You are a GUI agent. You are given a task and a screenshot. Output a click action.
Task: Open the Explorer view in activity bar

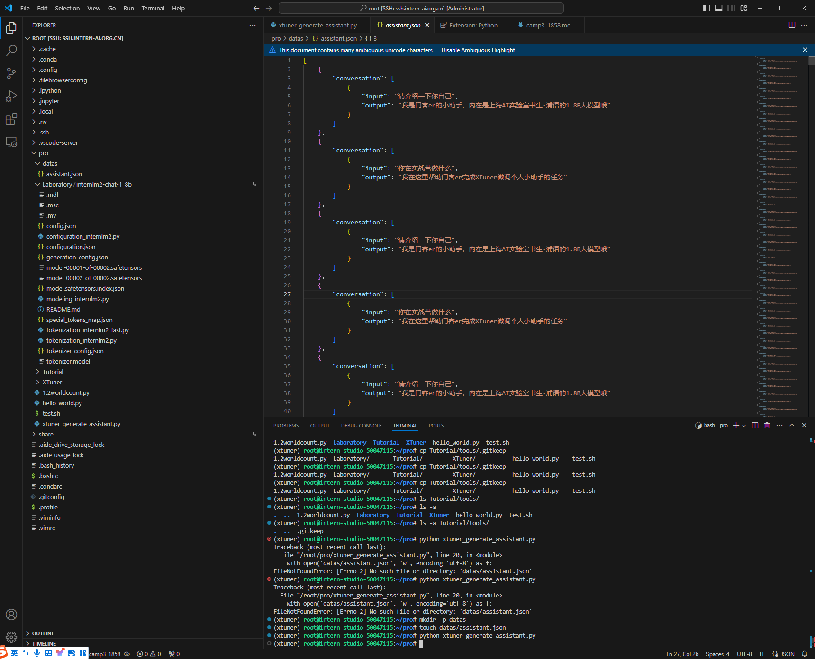(x=11, y=28)
